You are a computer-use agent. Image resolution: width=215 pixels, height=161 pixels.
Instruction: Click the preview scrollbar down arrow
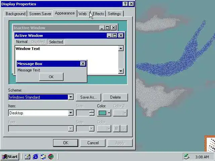pyautogui.click(x=121, y=71)
